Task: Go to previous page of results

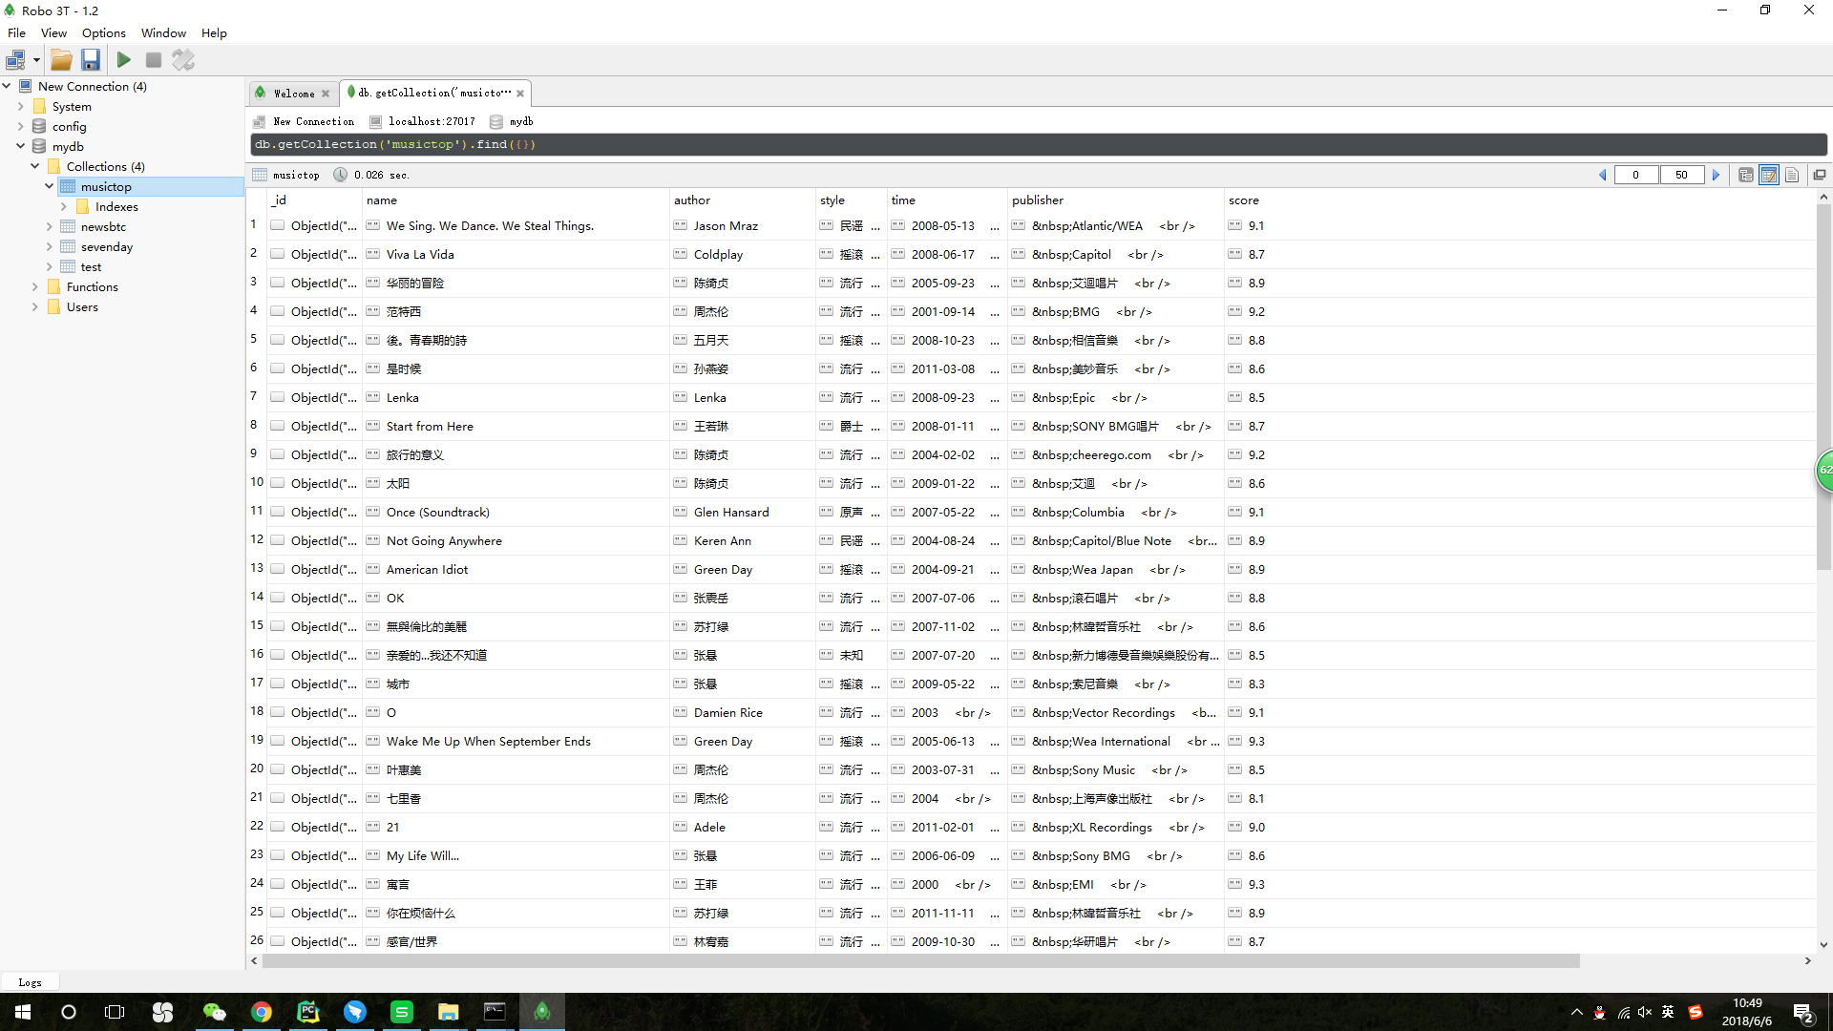Action: pos(1603,175)
